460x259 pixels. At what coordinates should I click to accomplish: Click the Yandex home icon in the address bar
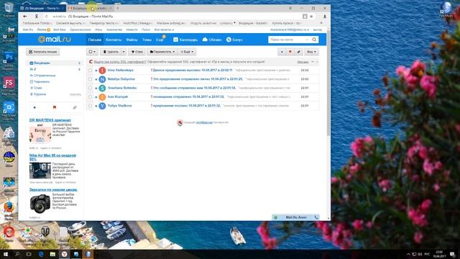[x=37, y=17]
